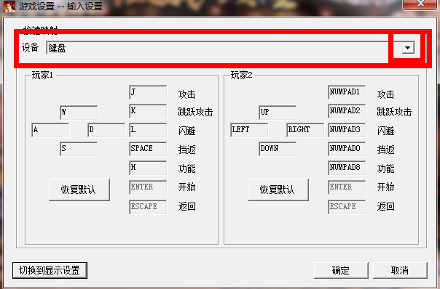Click Player 2 开始 label

pos(385,187)
